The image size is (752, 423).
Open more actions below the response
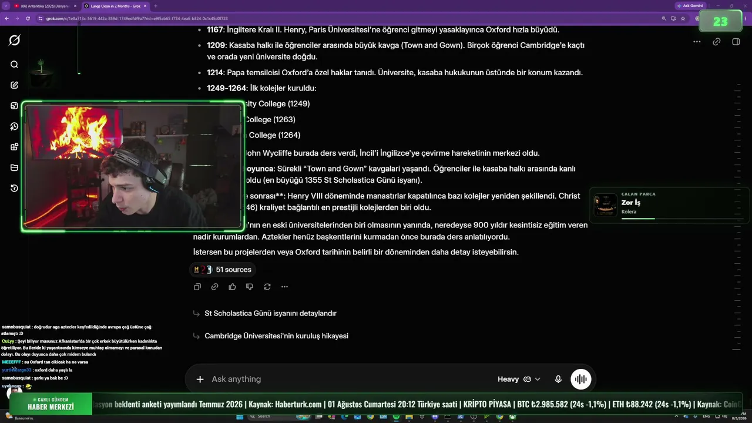pyautogui.click(x=284, y=287)
